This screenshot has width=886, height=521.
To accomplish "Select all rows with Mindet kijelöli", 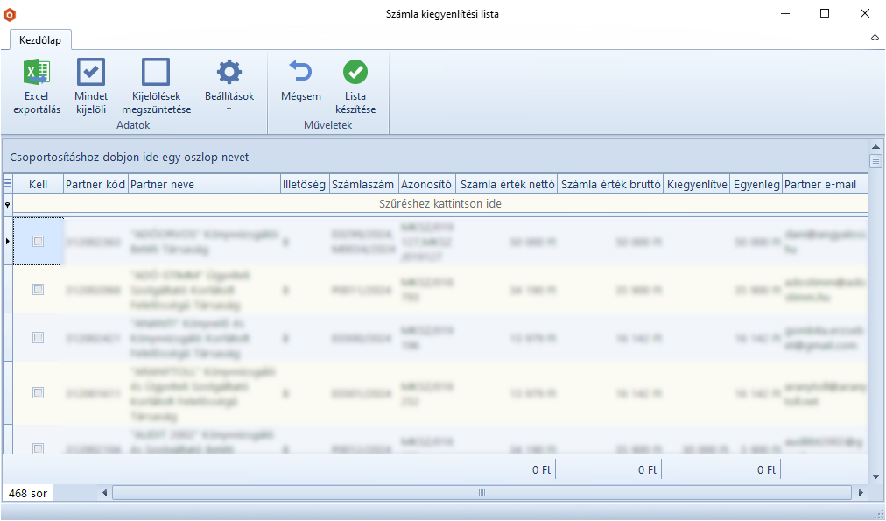I will tap(91, 72).
